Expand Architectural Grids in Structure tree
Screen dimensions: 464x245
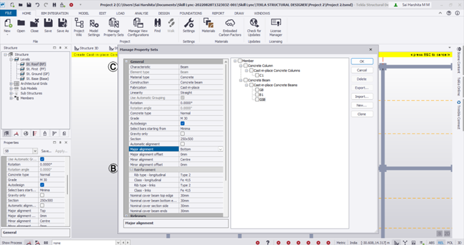point(11,83)
